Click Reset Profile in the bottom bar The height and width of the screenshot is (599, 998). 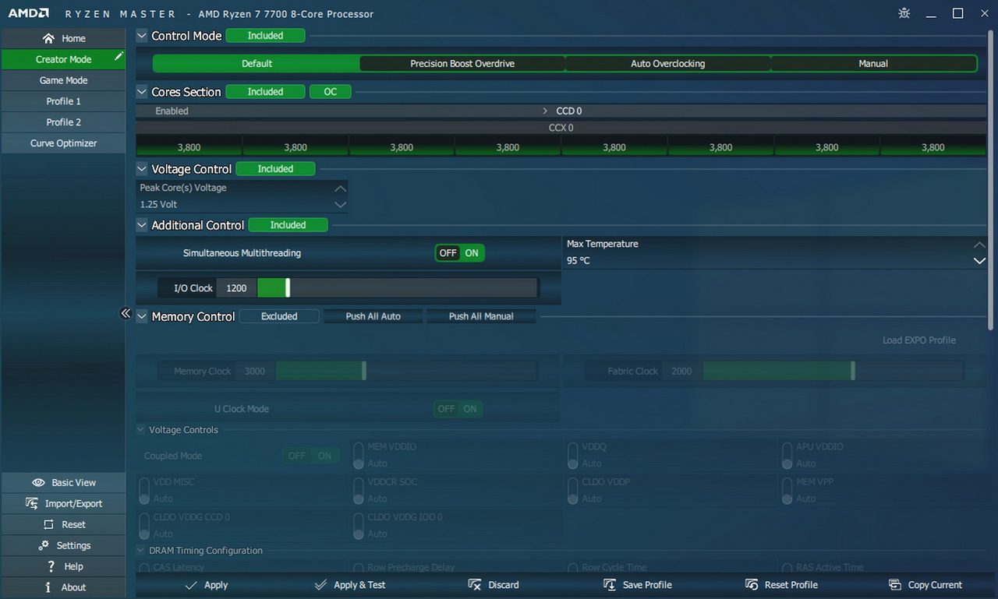coord(781,585)
